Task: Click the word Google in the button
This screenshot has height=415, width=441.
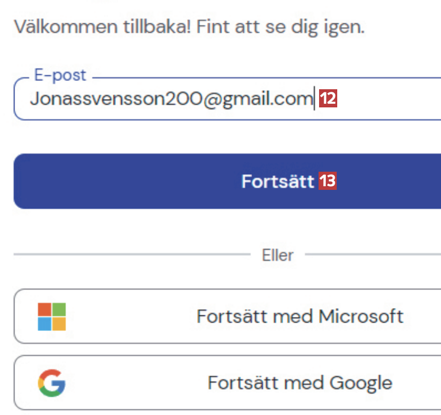Action: coord(361,383)
